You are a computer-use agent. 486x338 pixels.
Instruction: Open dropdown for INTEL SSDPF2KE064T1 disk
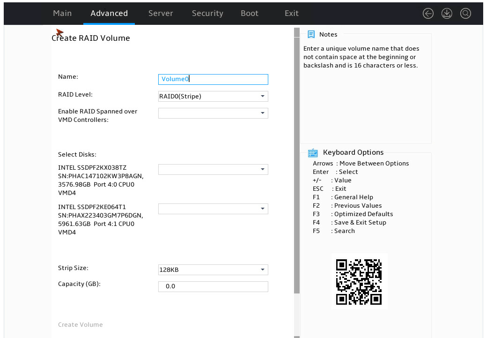(x=213, y=209)
